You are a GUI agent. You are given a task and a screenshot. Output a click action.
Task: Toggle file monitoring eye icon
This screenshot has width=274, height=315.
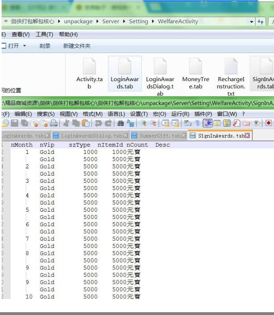256,123
